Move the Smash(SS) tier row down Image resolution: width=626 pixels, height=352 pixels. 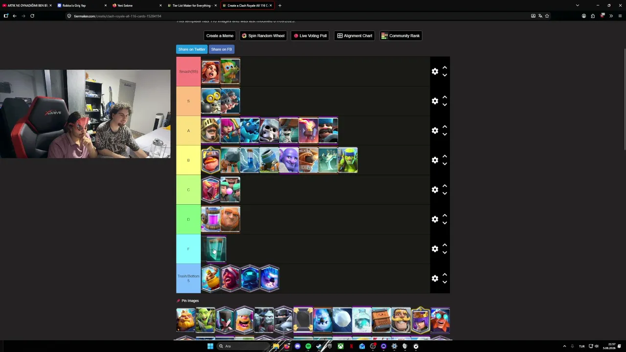point(445,75)
